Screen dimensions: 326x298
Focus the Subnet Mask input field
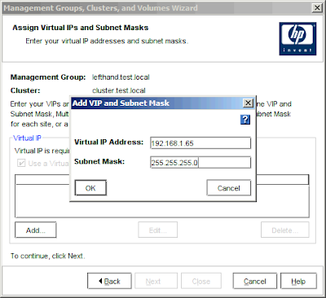point(200,163)
